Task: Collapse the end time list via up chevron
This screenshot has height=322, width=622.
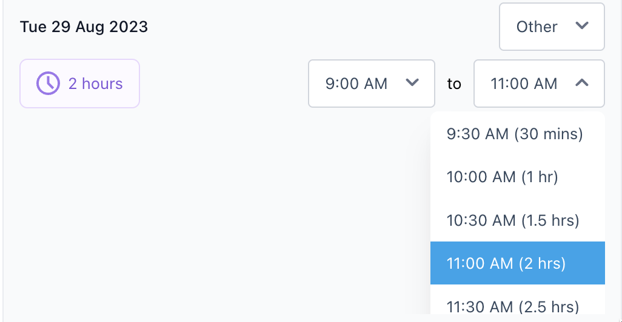Action: click(x=582, y=82)
